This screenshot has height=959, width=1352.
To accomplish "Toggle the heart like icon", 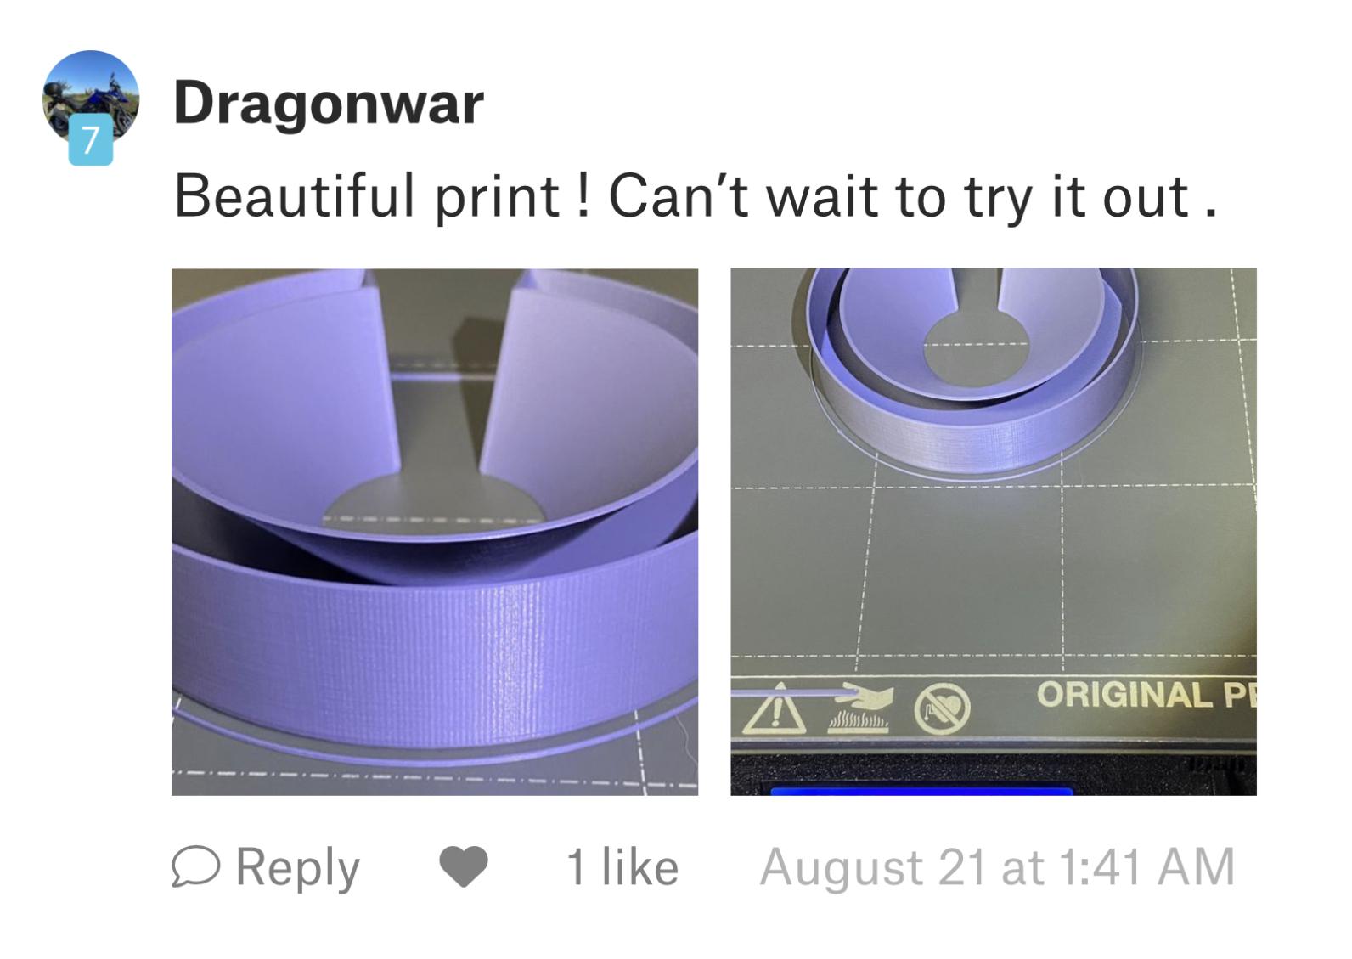I will point(464,867).
